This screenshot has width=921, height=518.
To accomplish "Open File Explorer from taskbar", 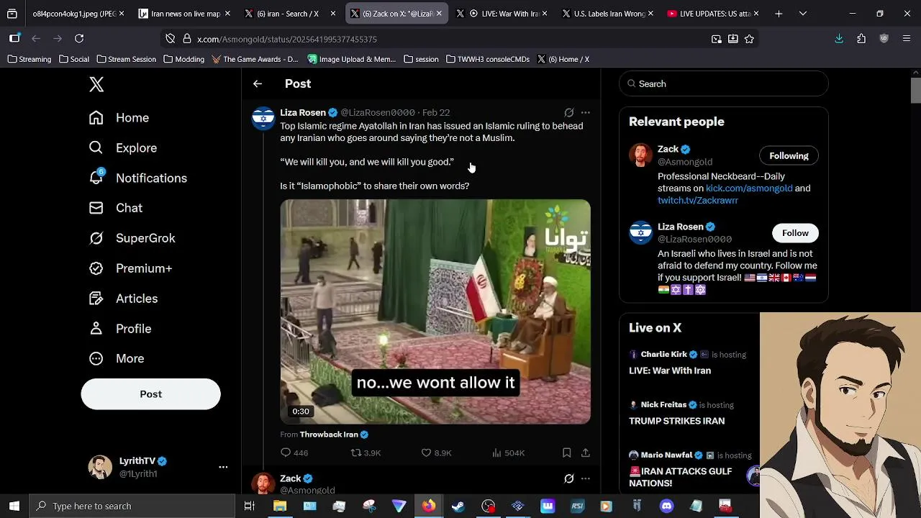I will point(280,506).
